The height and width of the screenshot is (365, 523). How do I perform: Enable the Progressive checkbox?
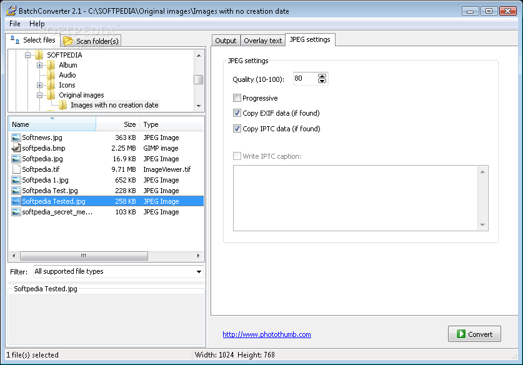tap(237, 97)
